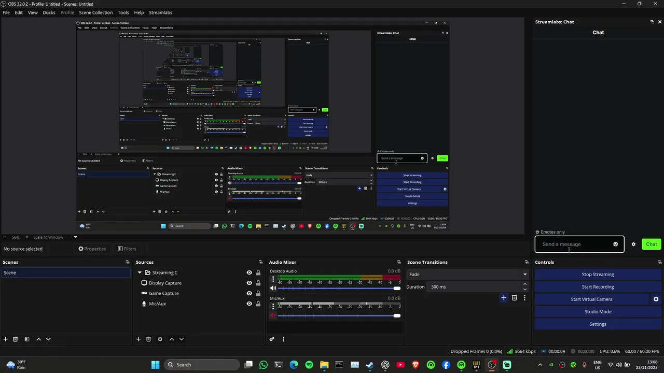Image resolution: width=664 pixels, height=373 pixels.
Task: Toggle lock on Streaming C group
Action: pyautogui.click(x=258, y=272)
